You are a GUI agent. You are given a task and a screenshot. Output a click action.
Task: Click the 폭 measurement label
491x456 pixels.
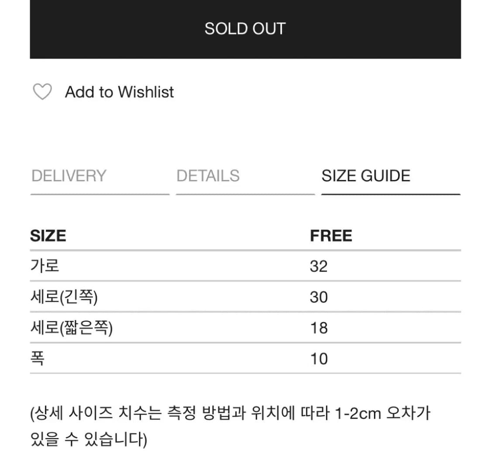[x=37, y=358]
